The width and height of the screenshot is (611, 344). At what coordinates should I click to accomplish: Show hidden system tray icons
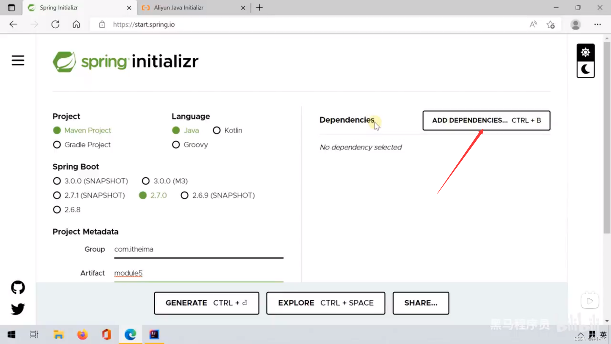pyautogui.click(x=581, y=334)
